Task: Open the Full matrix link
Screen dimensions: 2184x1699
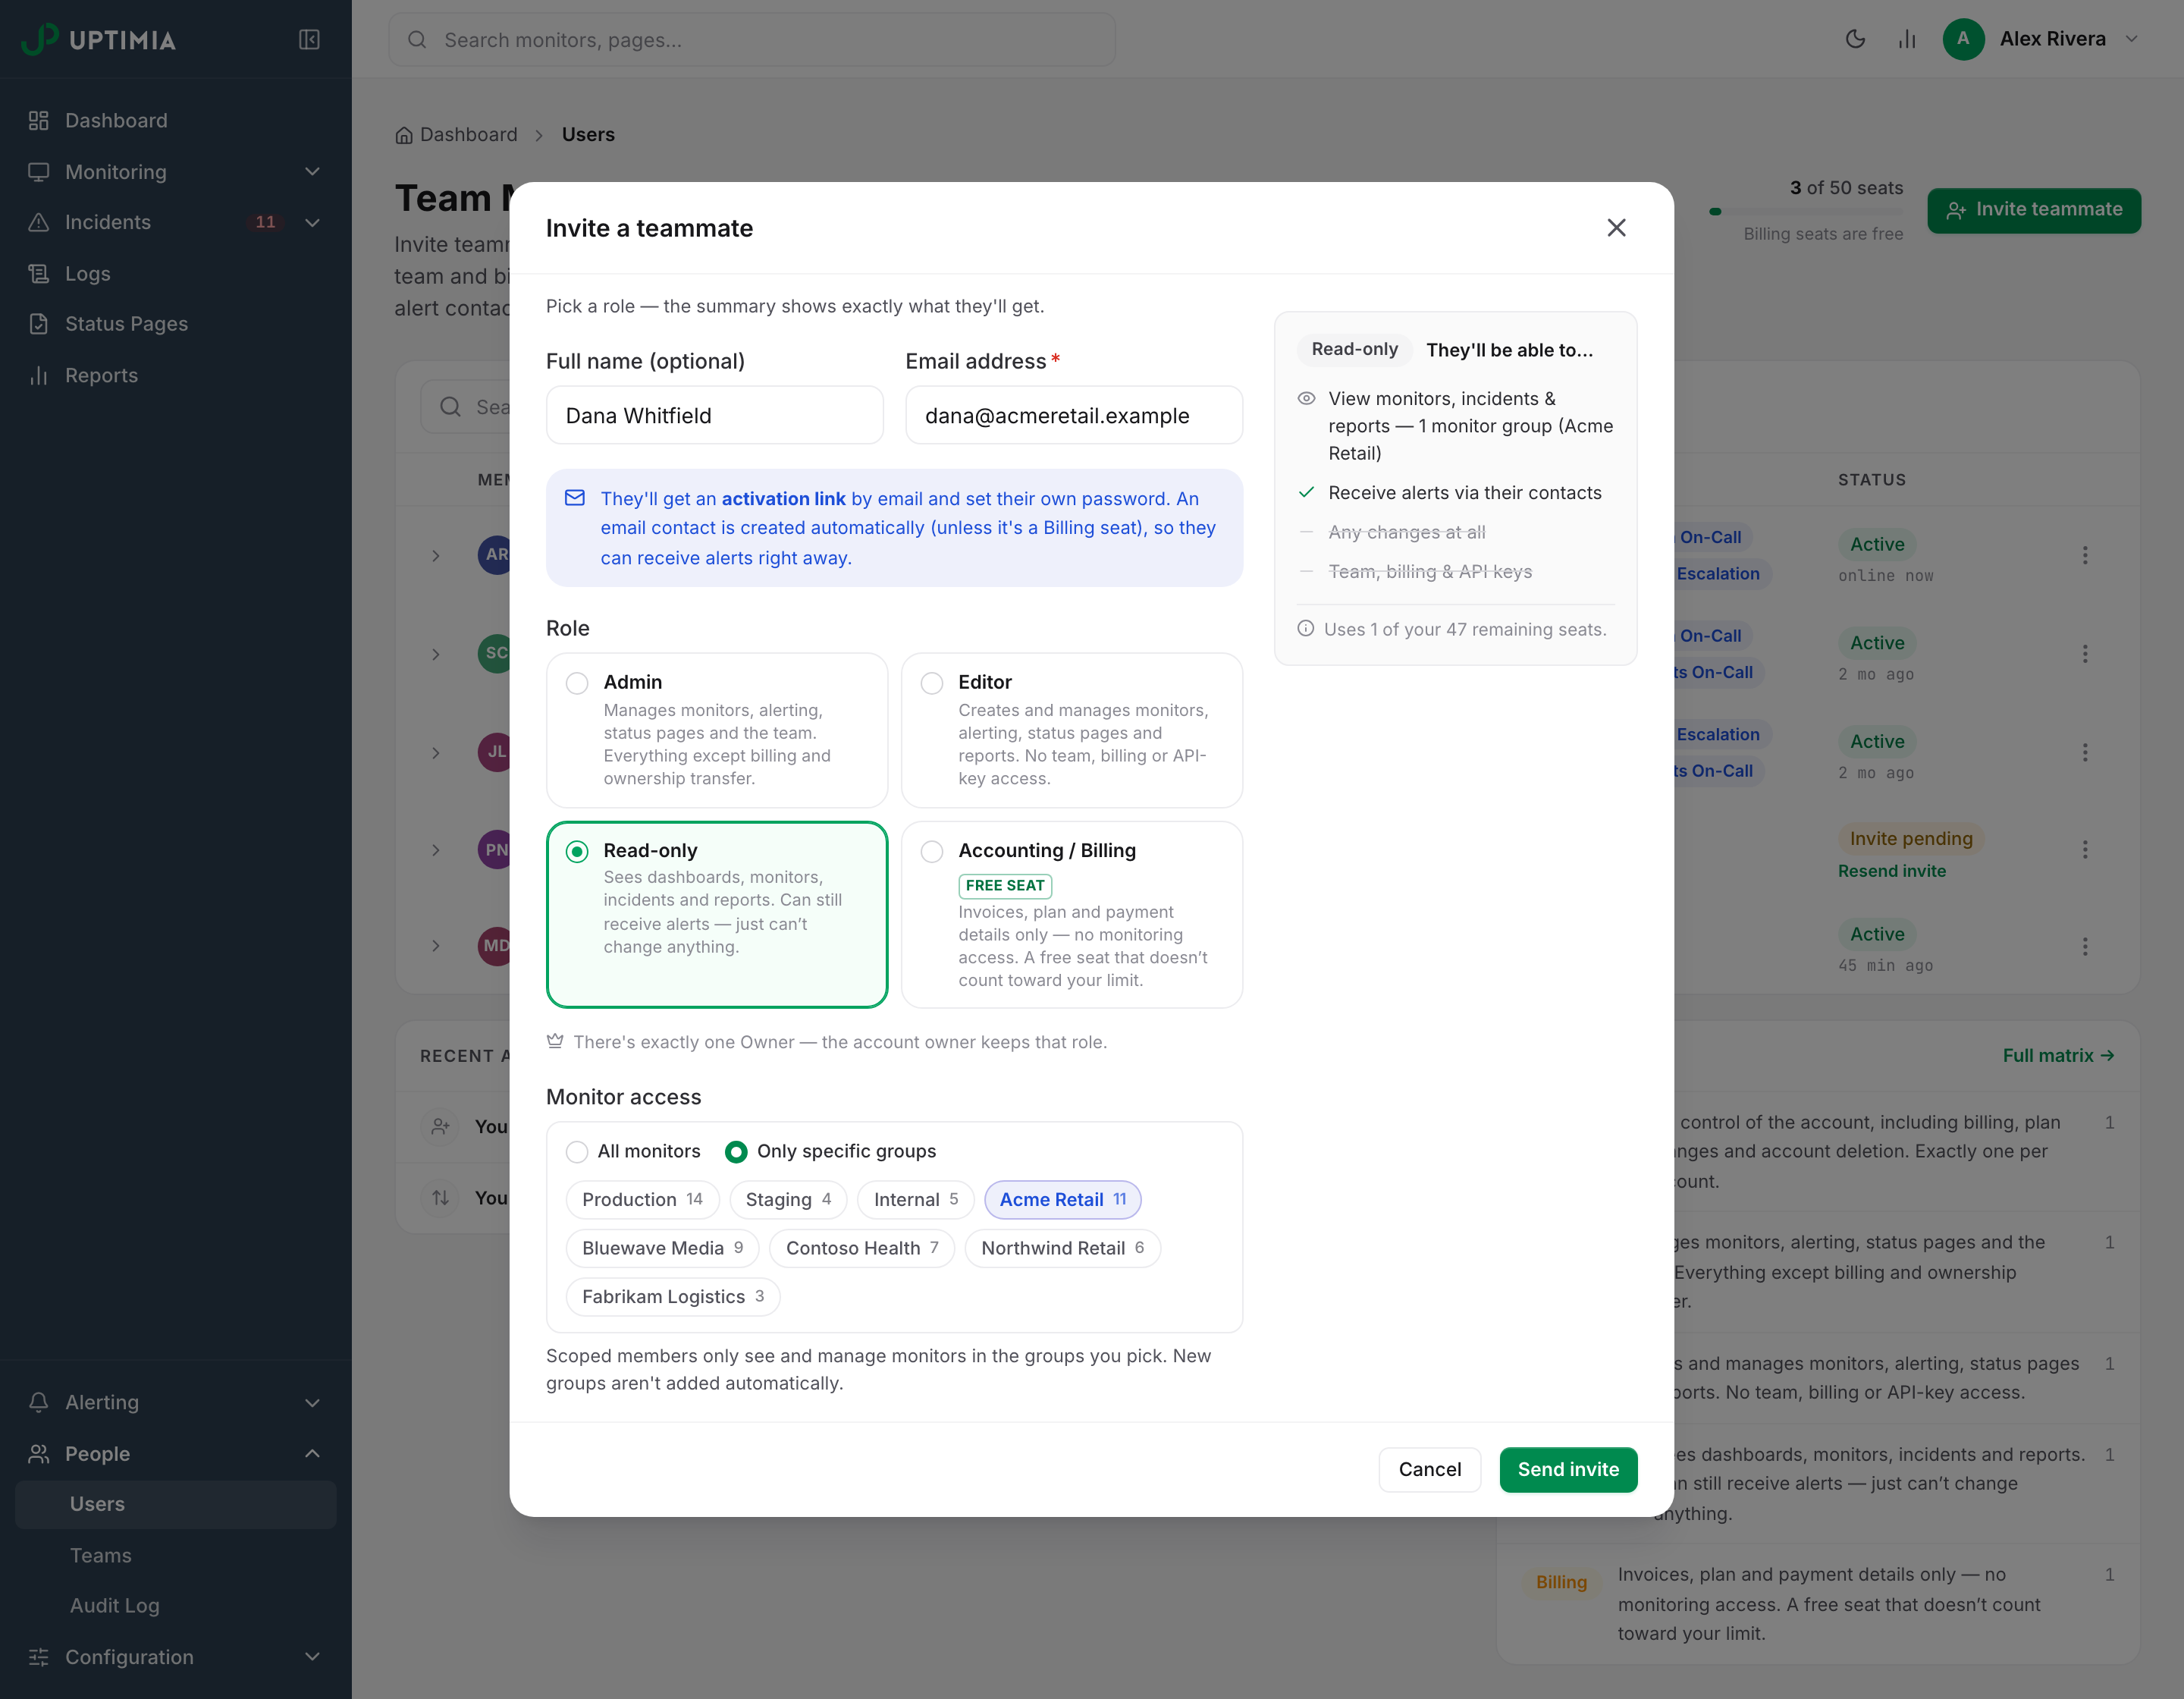Action: point(2058,1055)
